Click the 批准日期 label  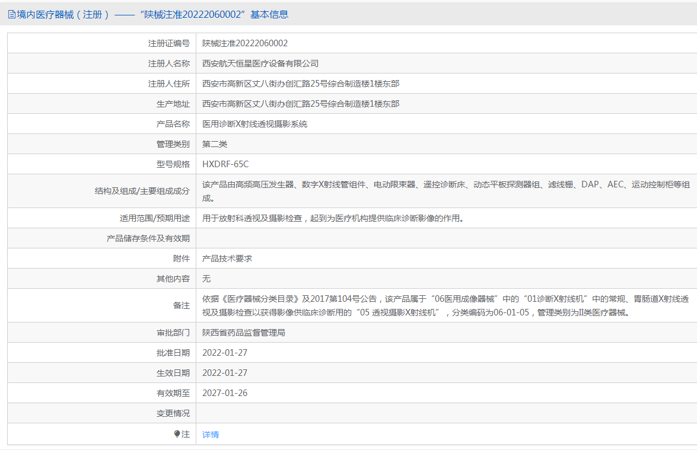[x=173, y=353]
